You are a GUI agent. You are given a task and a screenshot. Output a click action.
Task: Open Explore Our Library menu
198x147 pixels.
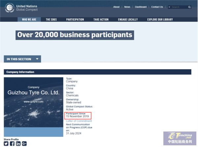pos(160,19)
